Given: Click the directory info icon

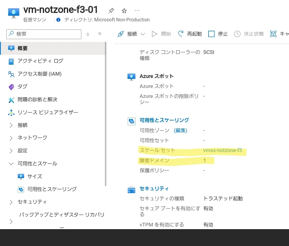Looking at the screenshot, I should click(58, 20).
